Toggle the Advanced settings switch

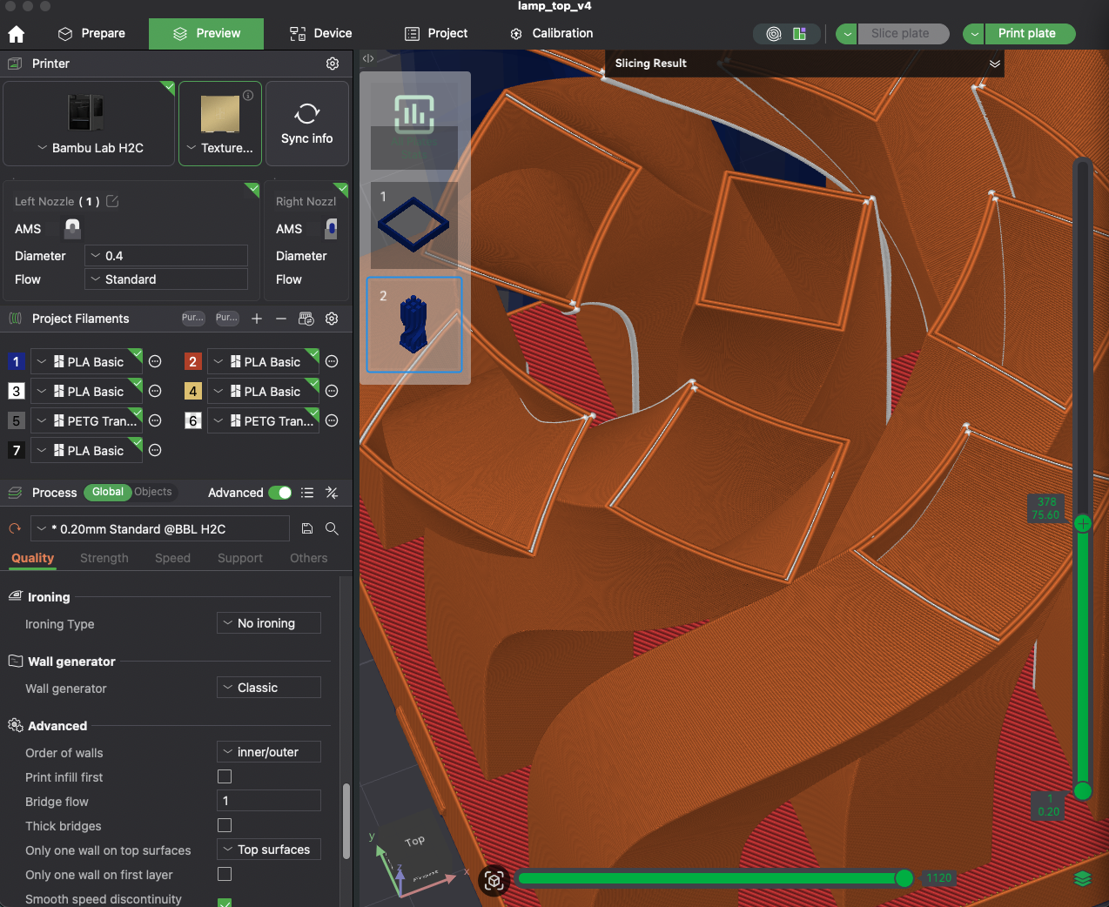click(279, 492)
